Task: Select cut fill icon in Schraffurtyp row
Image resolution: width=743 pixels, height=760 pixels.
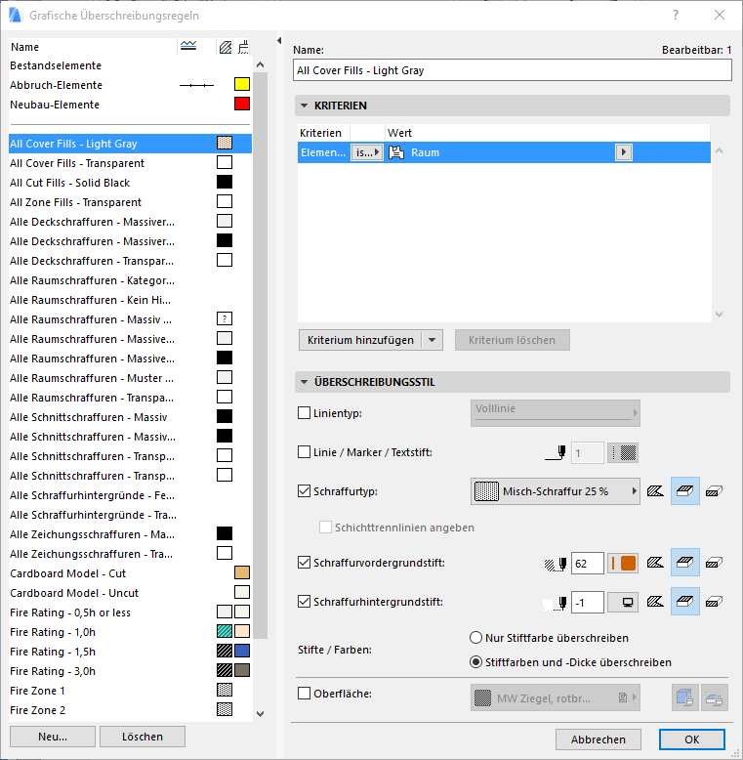Action: pyautogui.click(x=714, y=491)
